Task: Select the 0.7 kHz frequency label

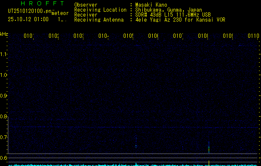Action: click(4, 137)
